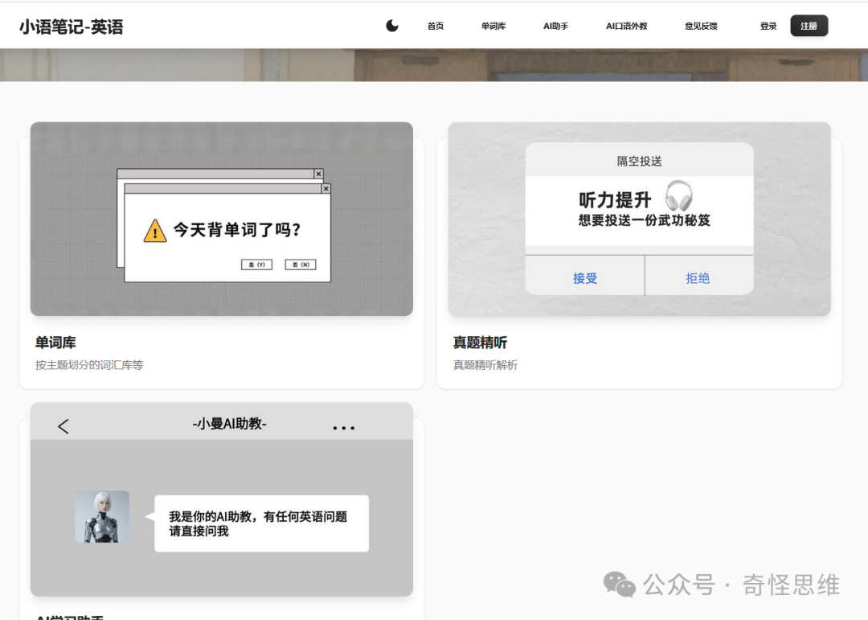
Task: Click the 是 (Y) button in the dialog
Action: 256,264
